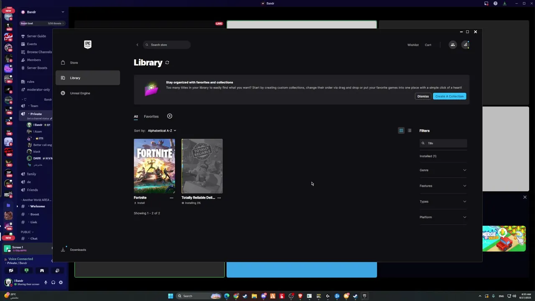Open the moderator-only channel

tap(38, 90)
